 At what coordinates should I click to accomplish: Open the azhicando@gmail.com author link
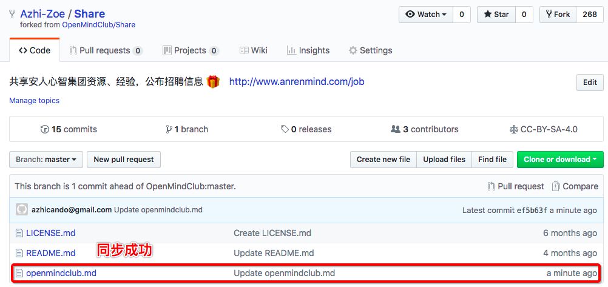pyautogui.click(x=72, y=210)
